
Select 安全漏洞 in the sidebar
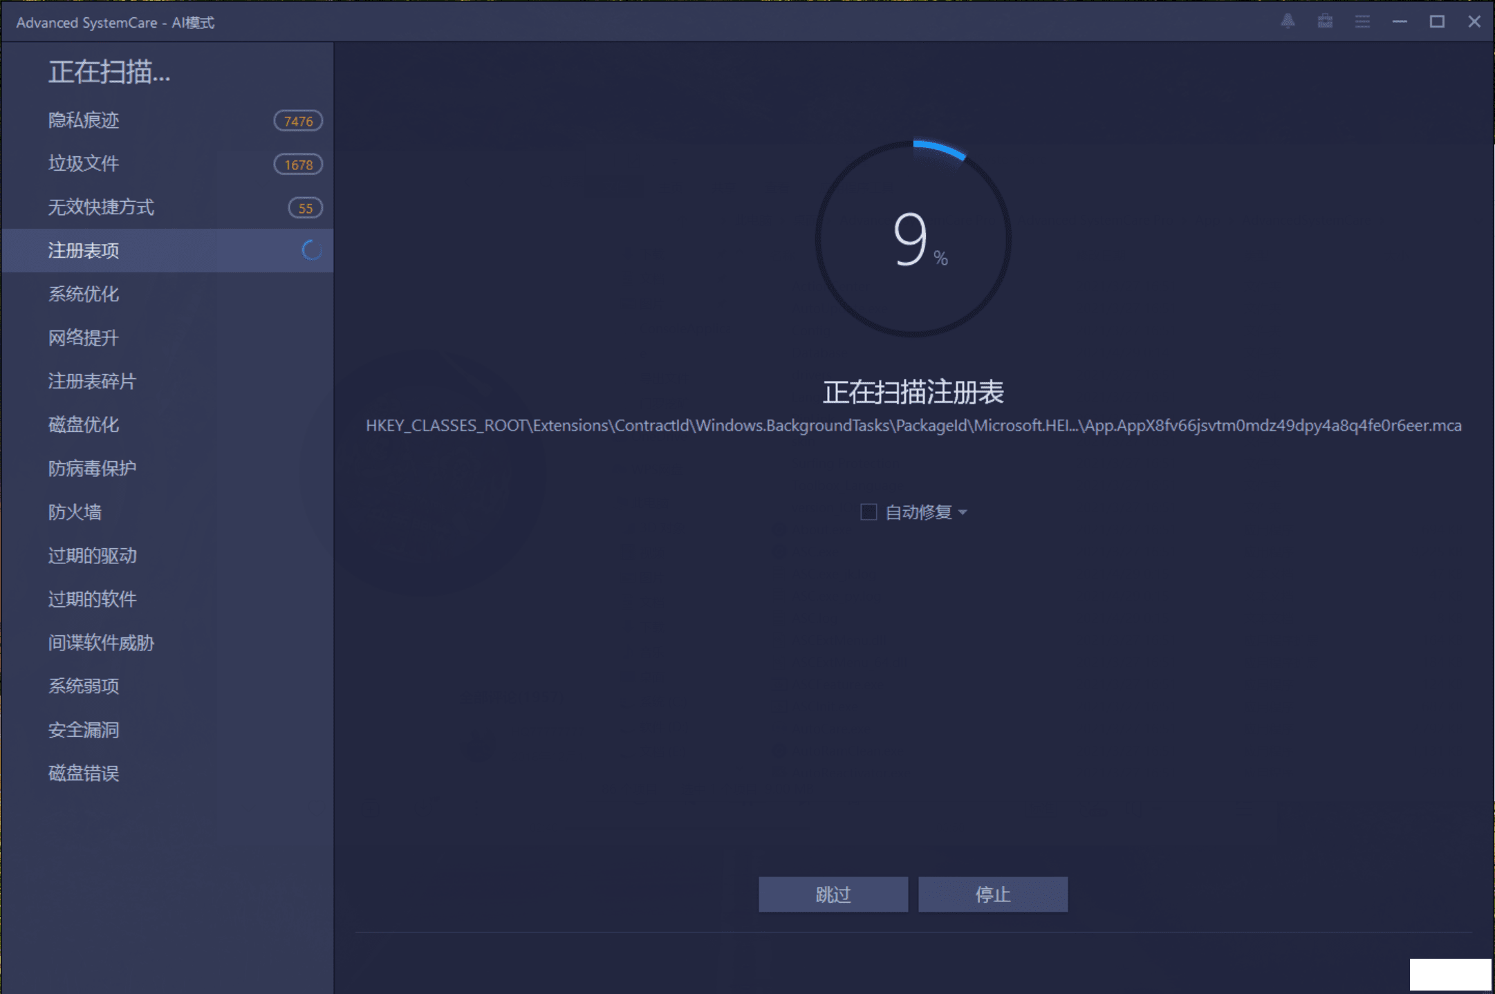167,730
